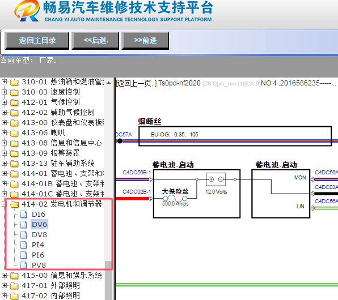Expand the 414-01C 蓄电池 node
Viewport: 338px width, 300px height.
[x=4, y=194]
